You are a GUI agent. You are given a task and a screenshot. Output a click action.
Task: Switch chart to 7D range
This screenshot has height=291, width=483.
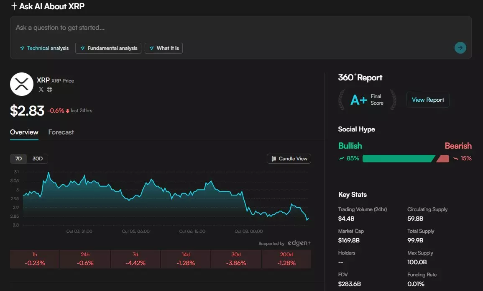pos(19,159)
